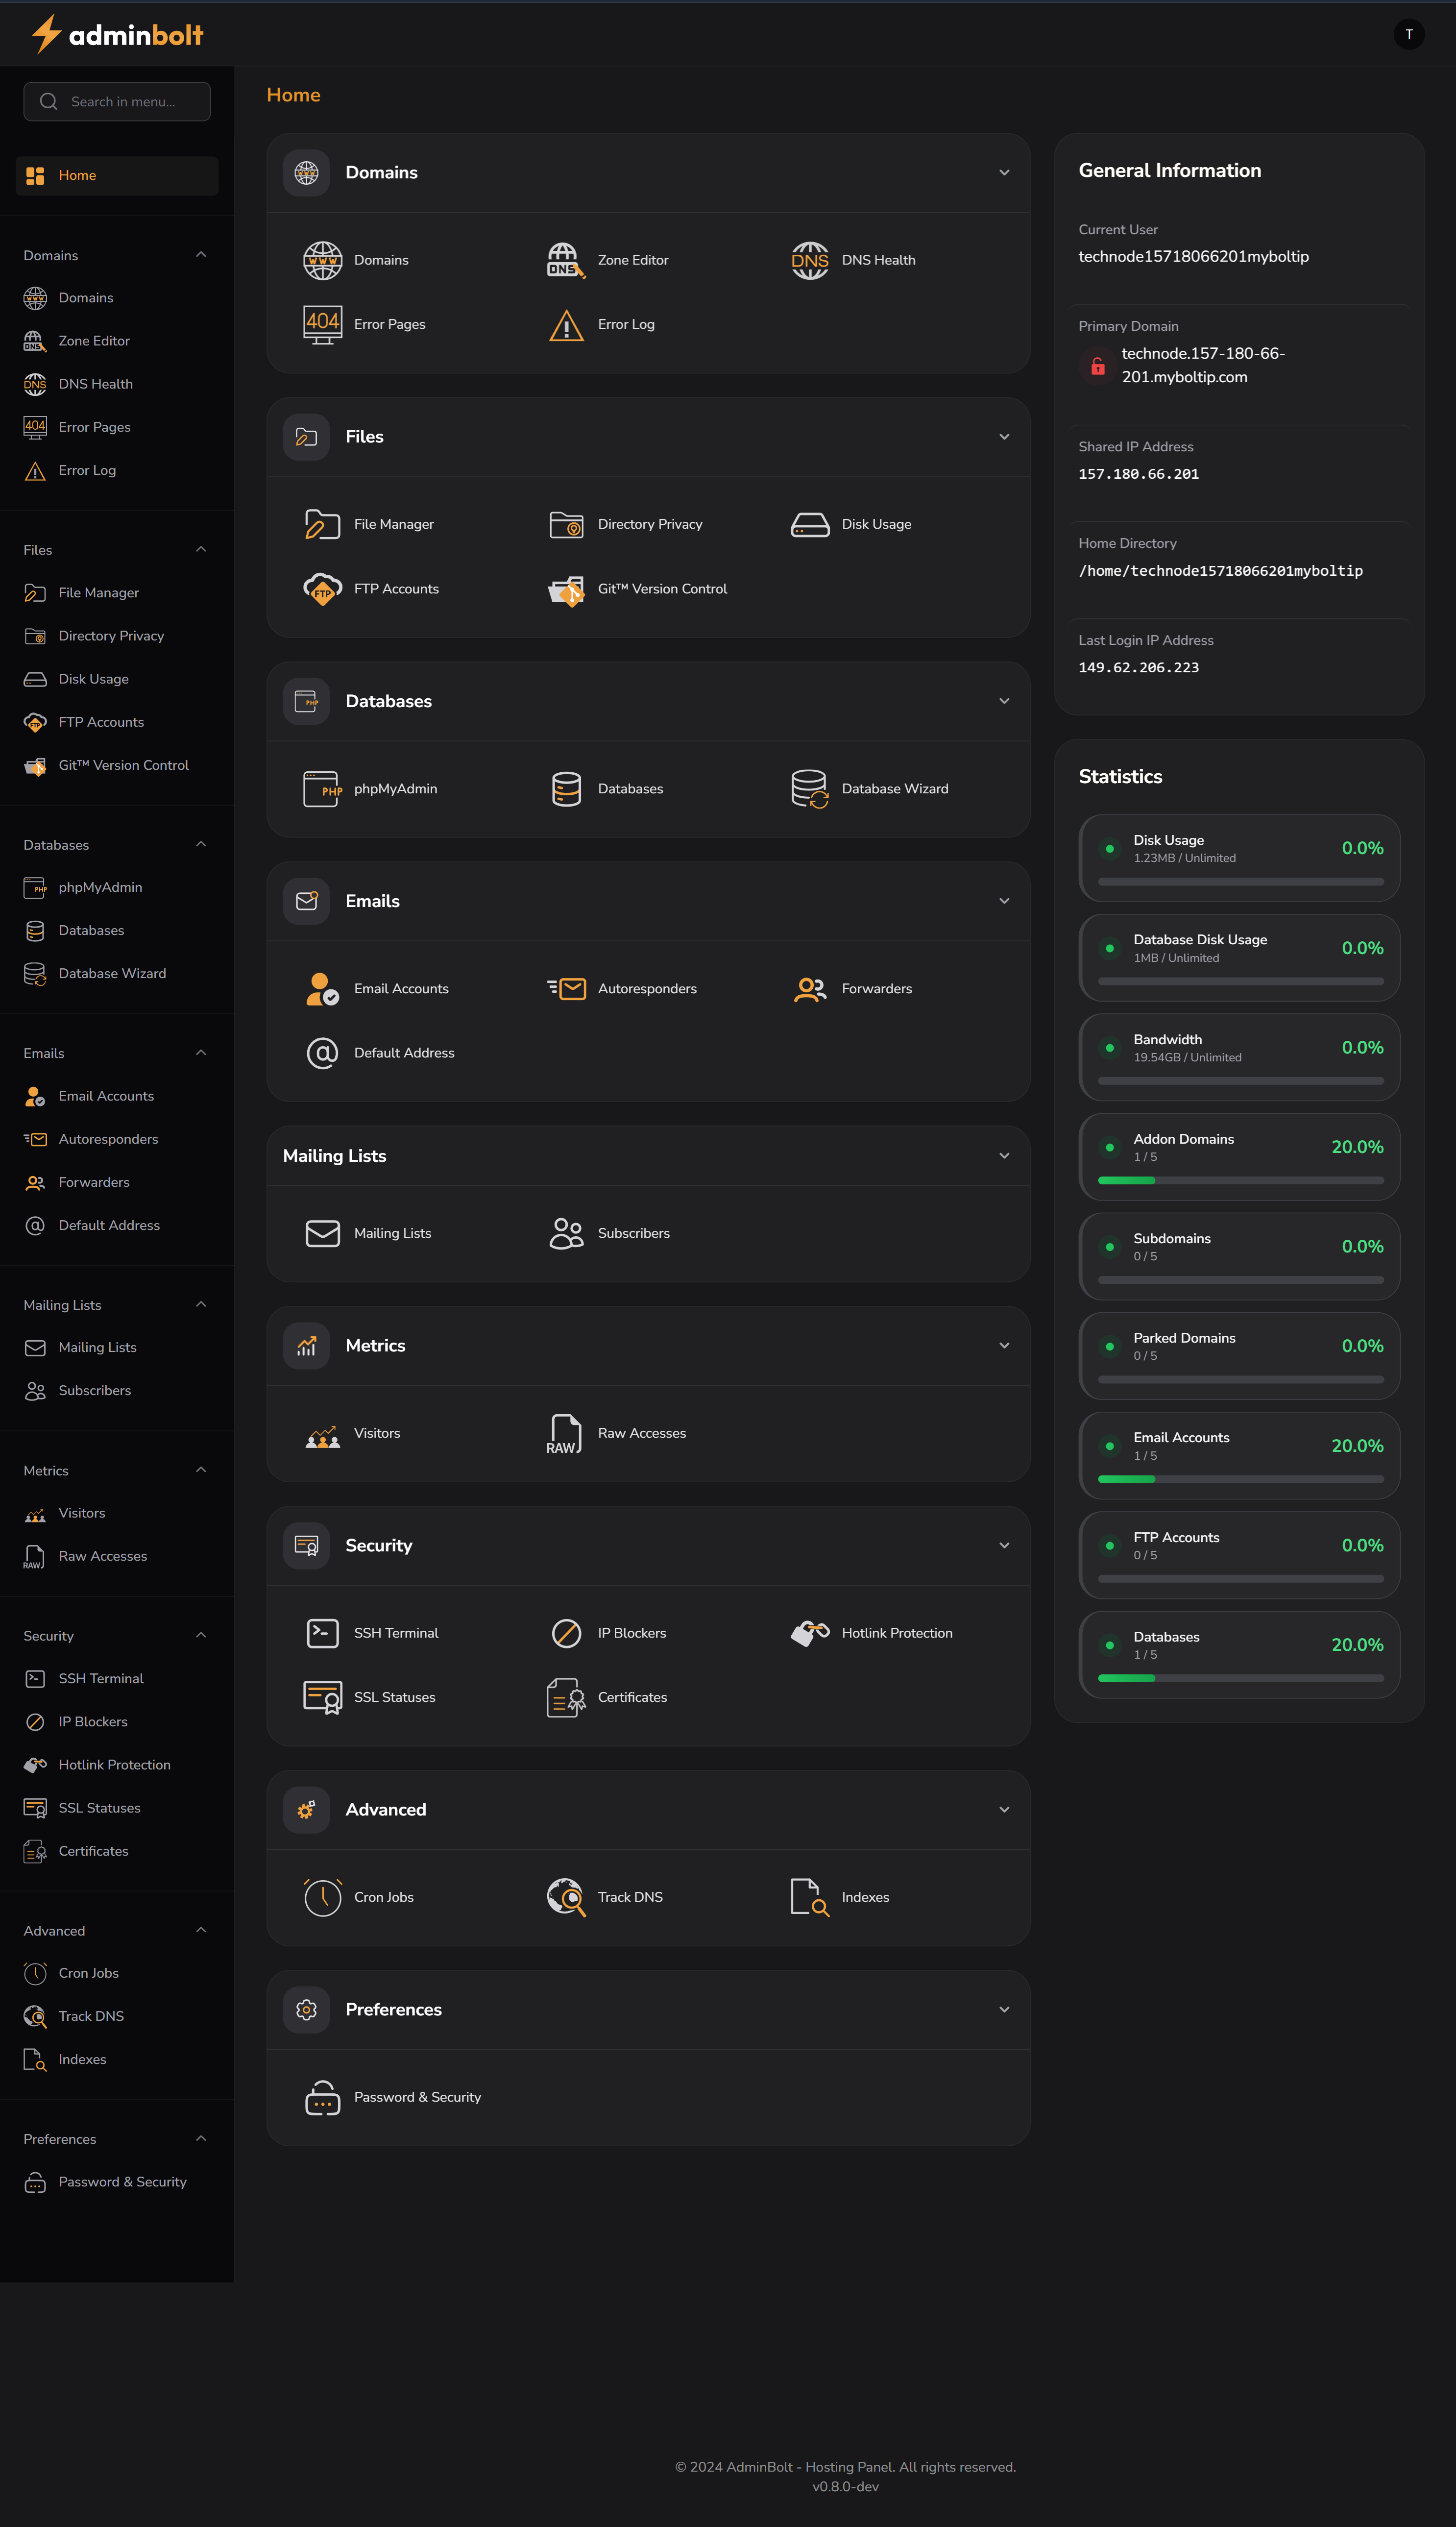View Raw Accesses metrics
The height and width of the screenshot is (2527, 1456).
click(641, 1433)
